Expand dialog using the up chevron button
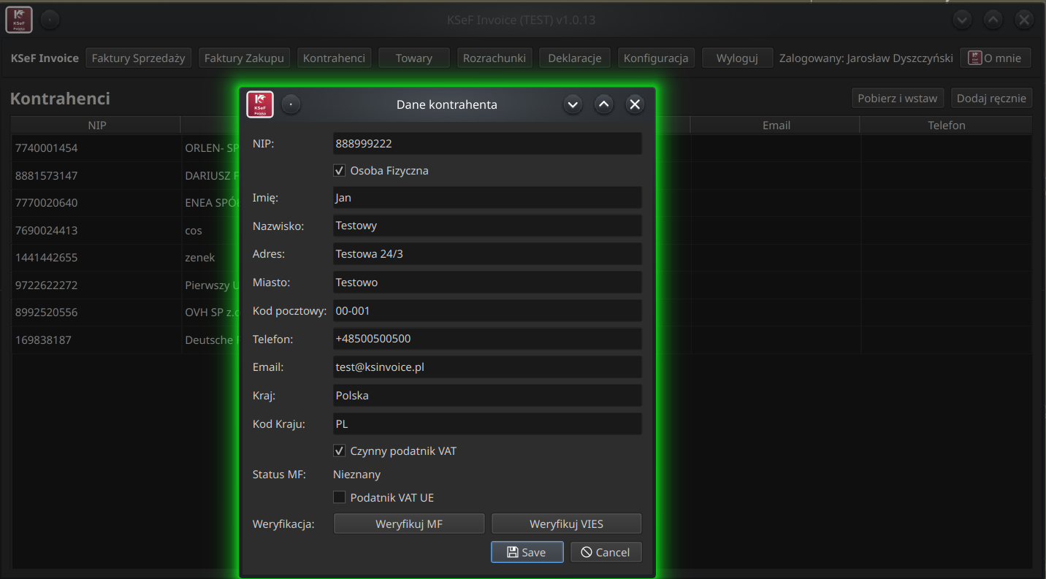 pos(603,104)
